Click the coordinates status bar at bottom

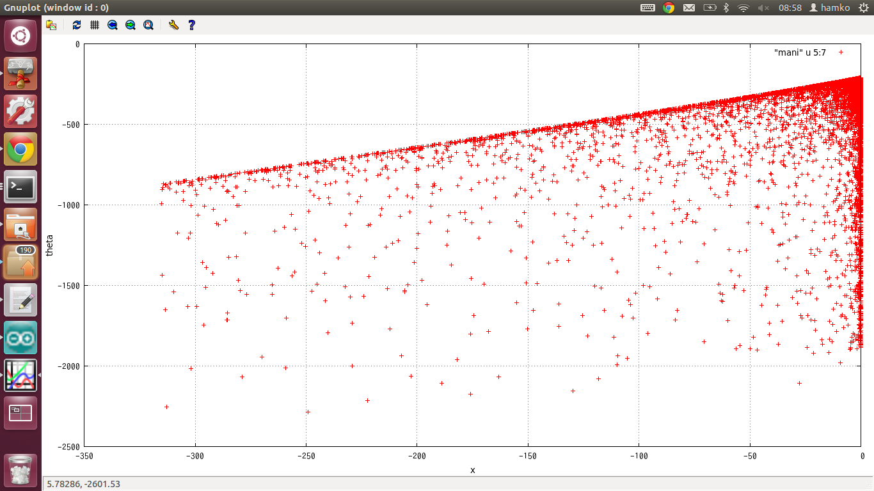(x=83, y=484)
